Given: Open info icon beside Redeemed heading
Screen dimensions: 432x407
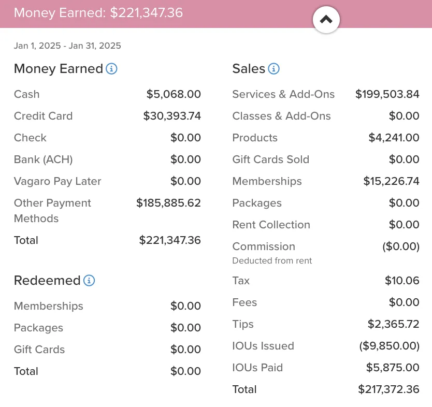Looking at the screenshot, I should tap(89, 280).
